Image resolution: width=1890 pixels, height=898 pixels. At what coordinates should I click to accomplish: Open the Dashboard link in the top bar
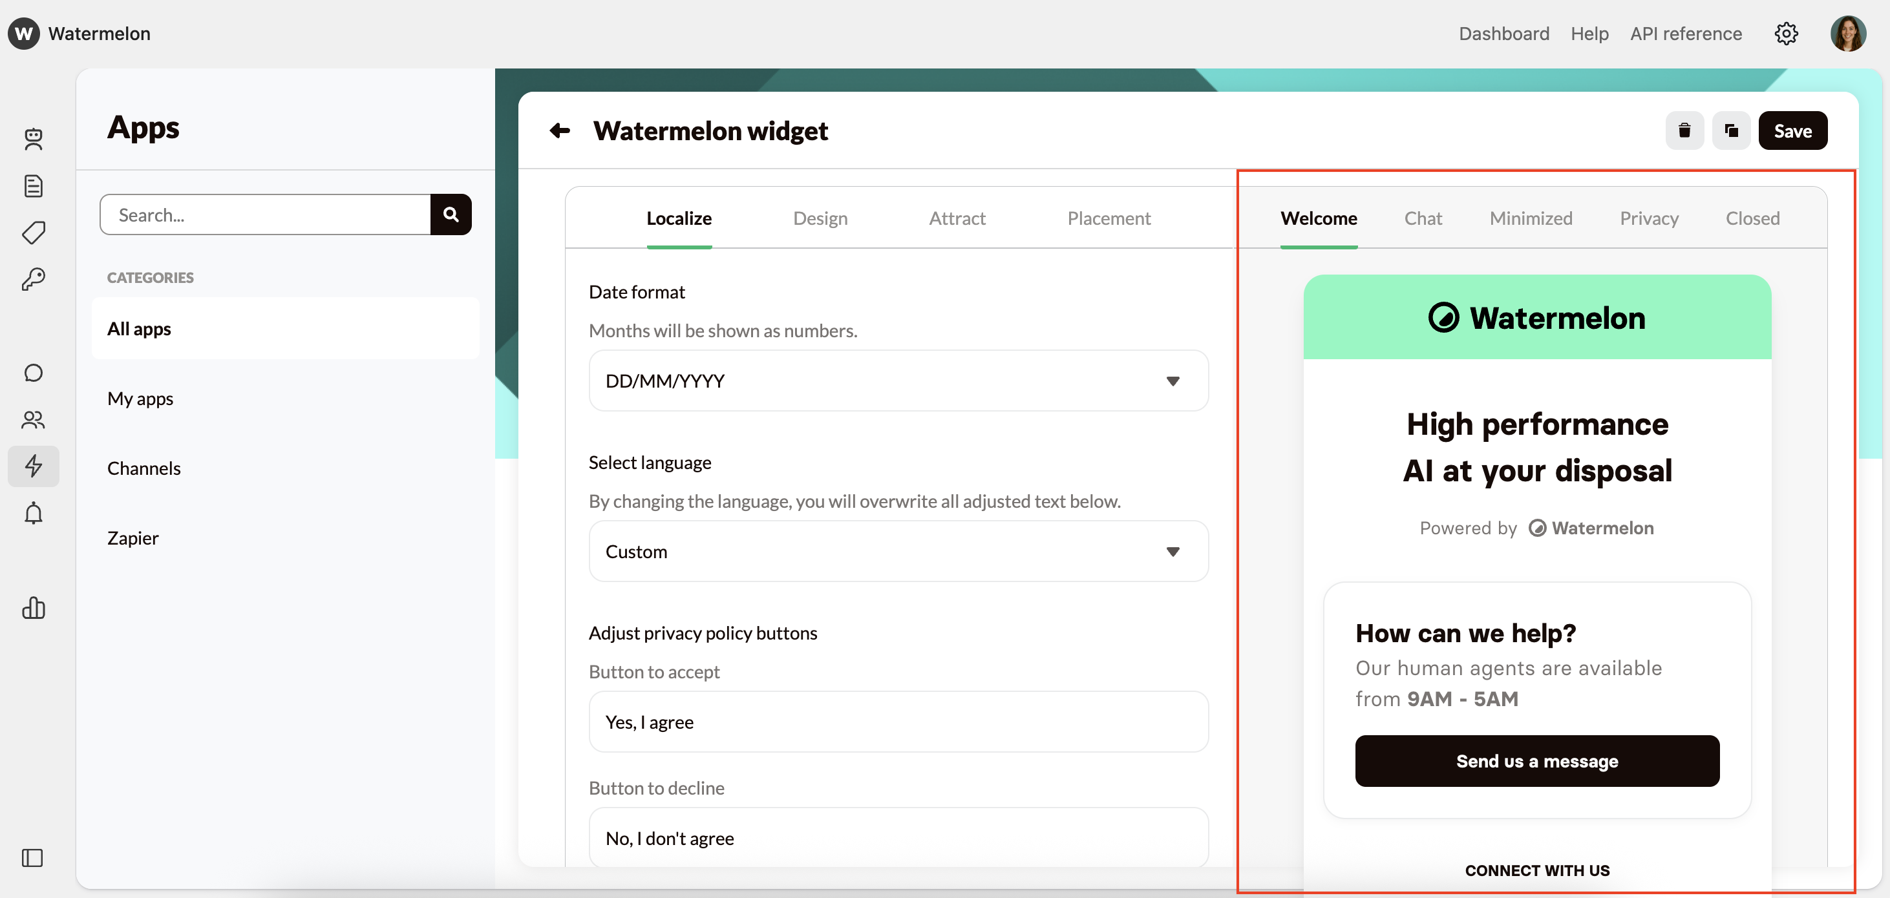(1504, 34)
